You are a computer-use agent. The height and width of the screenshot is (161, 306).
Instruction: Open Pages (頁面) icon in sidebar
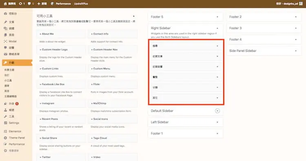click(5, 35)
